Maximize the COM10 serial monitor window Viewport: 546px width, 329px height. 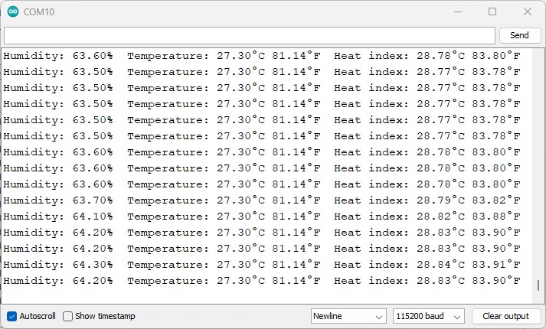(492, 12)
